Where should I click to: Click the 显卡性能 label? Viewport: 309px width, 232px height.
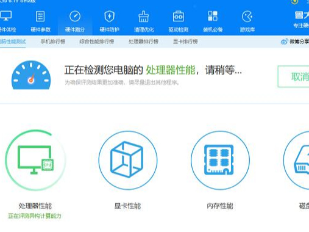[x=127, y=206]
